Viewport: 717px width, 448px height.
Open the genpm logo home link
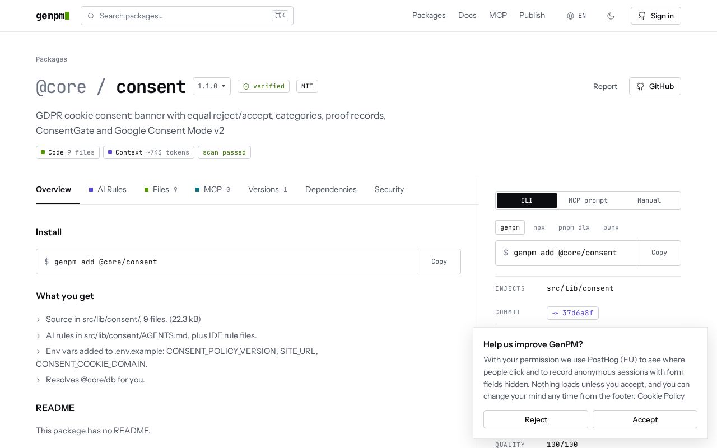[x=53, y=16]
